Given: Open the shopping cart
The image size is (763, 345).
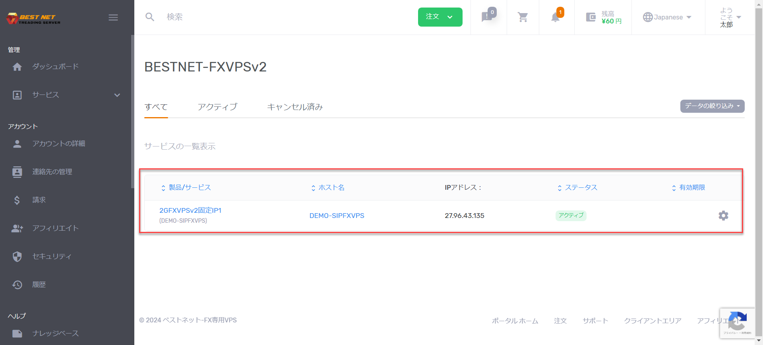Looking at the screenshot, I should [x=523, y=17].
